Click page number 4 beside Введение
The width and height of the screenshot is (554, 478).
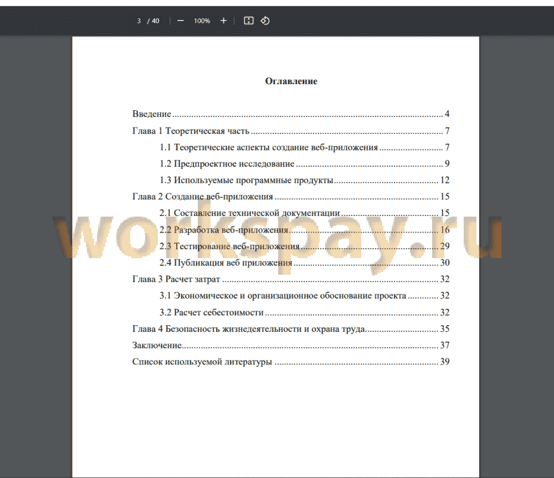[x=447, y=114]
